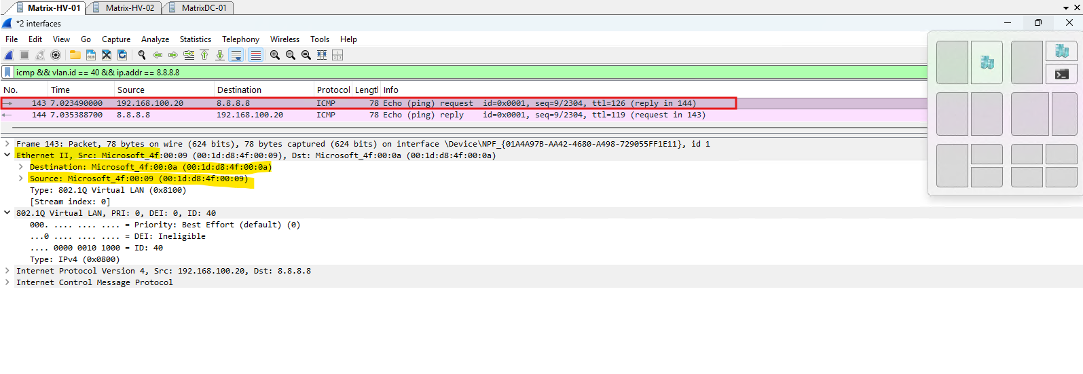Image resolution: width=1083 pixels, height=374 pixels.
Task: Go to the first packet arrow
Action: pyautogui.click(x=204, y=55)
